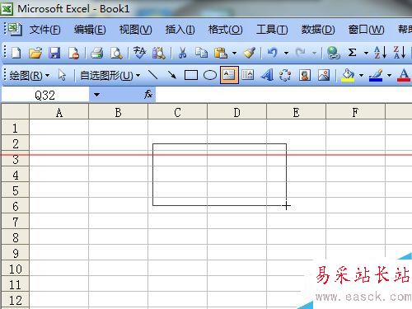Image resolution: width=412 pixels, height=309 pixels.
Task: Expand the 自选图形(U) AutoShapes menu
Action: point(110,75)
